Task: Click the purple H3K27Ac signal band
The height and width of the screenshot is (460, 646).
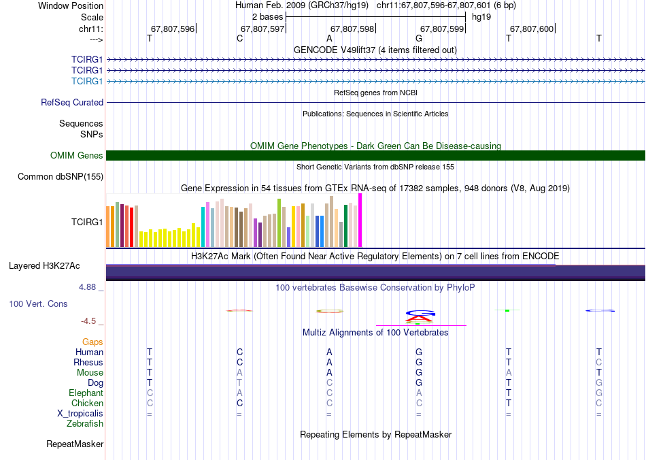Action: coord(375,273)
